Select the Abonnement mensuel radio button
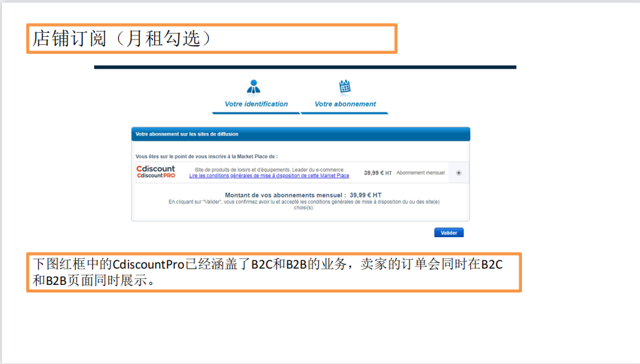The width and height of the screenshot is (640, 364). click(459, 173)
